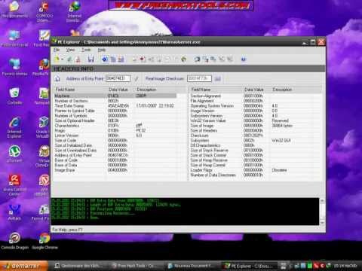Viewport: 362px width, 271px height.
Task: Open the Oracle VirtualBox desktop icon
Action: coord(42,127)
